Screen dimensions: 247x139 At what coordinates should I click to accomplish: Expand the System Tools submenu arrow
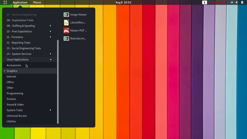[51, 110]
